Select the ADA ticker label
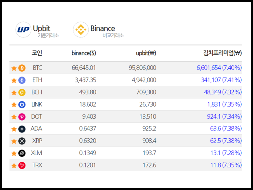253x190 pixels. point(36,129)
